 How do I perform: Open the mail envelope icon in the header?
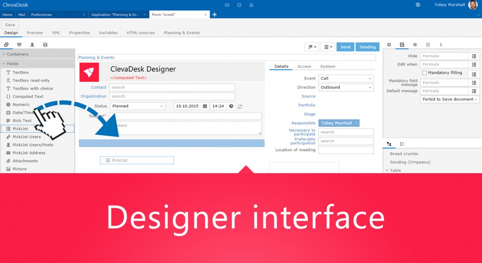coord(227,5)
